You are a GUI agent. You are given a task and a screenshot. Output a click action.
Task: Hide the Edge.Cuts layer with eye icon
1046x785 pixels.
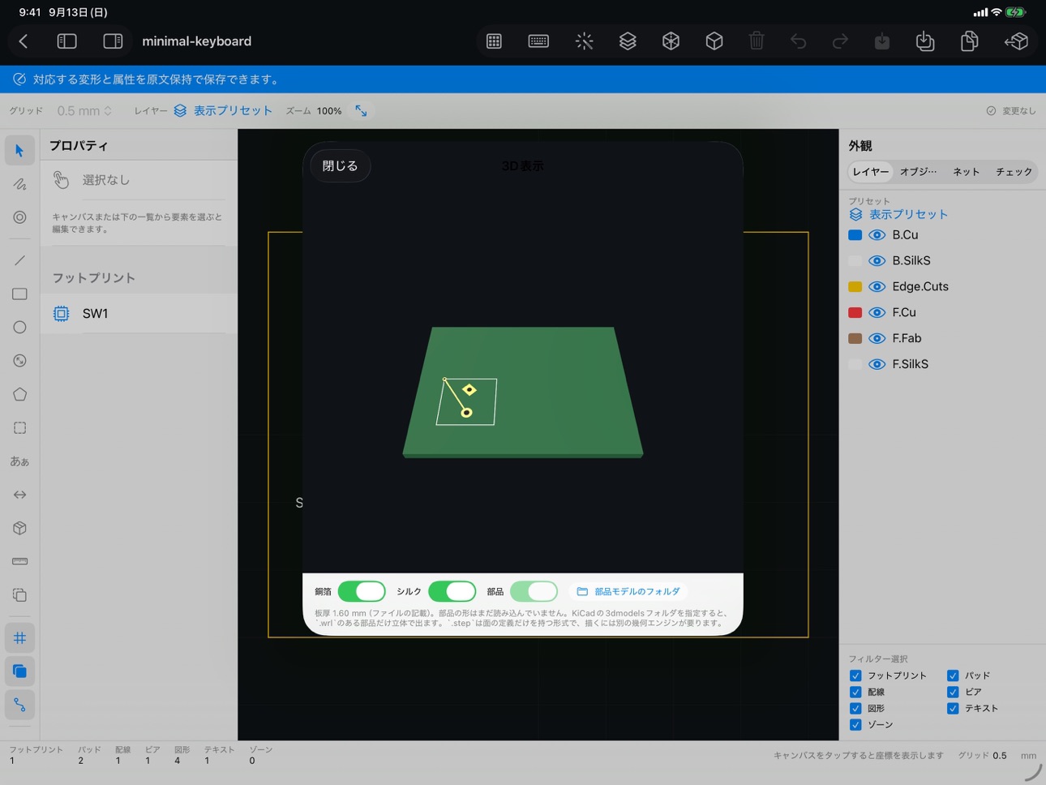(877, 287)
